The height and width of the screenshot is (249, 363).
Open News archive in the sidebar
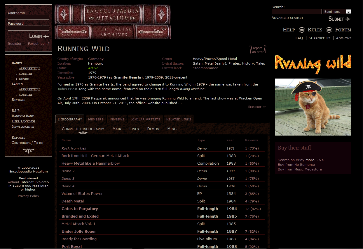click(23, 127)
